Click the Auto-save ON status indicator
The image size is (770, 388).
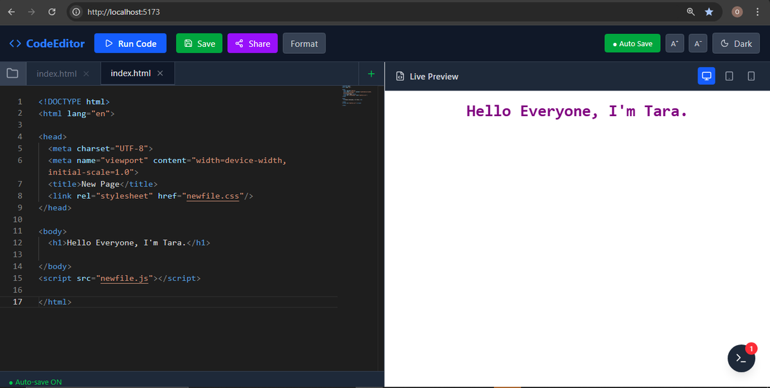(35, 382)
